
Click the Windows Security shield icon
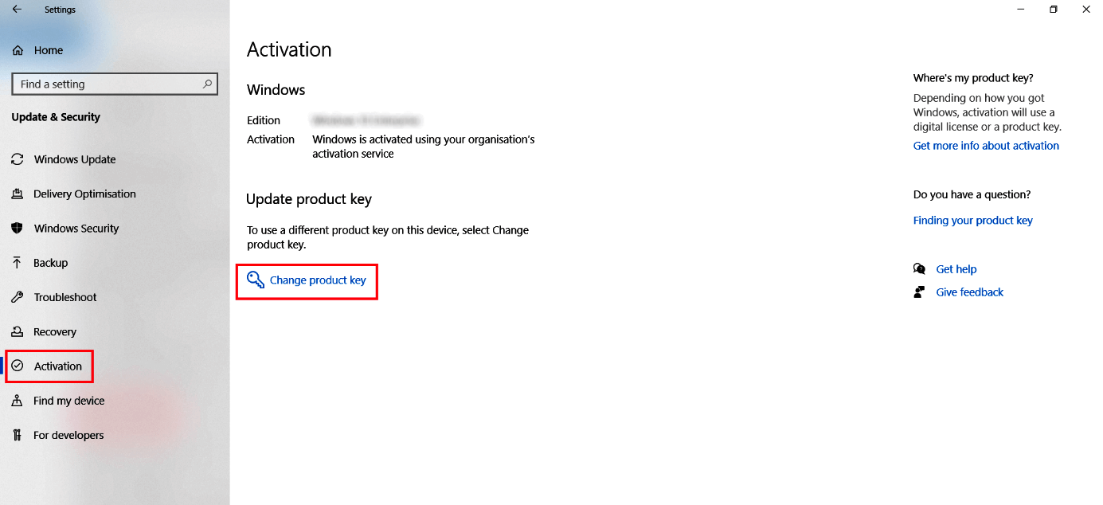click(18, 228)
